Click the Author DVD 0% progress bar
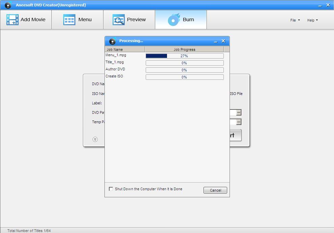The width and height of the screenshot is (334, 233). (185, 70)
